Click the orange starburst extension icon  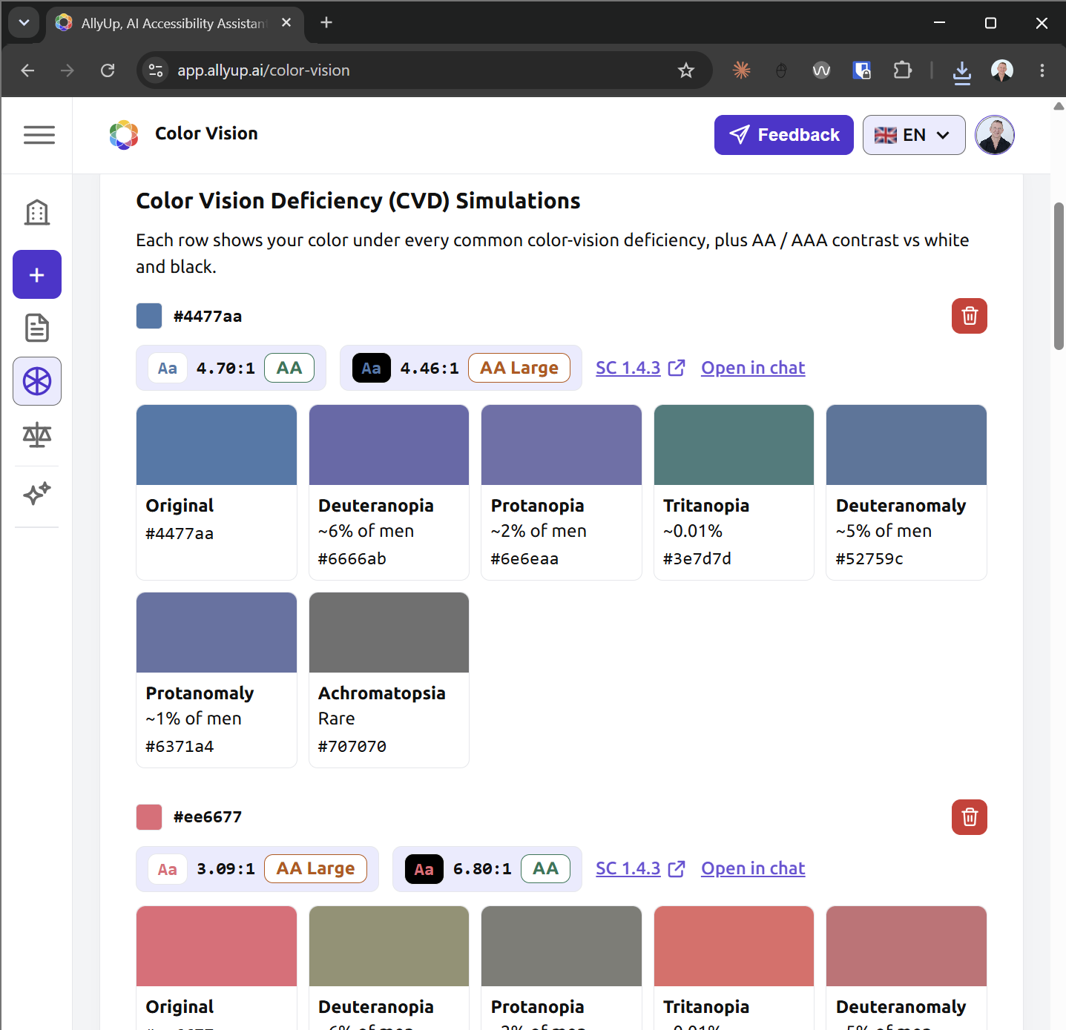click(741, 70)
